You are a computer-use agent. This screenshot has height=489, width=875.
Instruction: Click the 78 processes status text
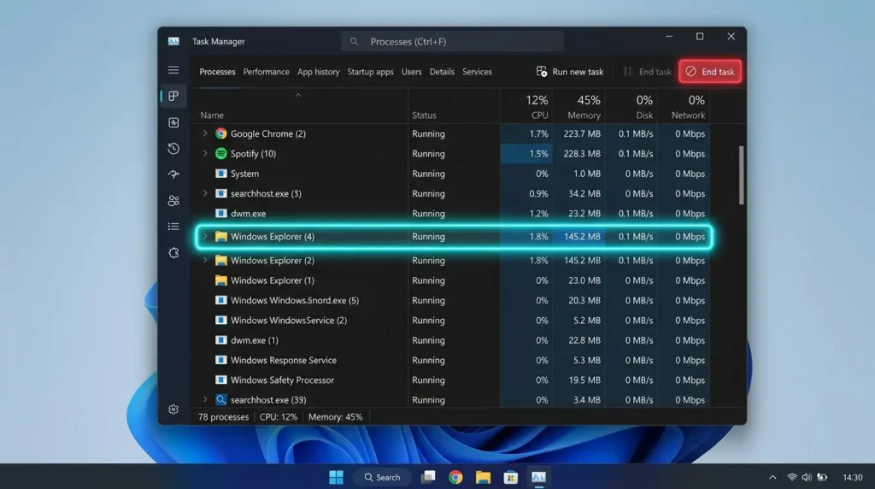[223, 417]
